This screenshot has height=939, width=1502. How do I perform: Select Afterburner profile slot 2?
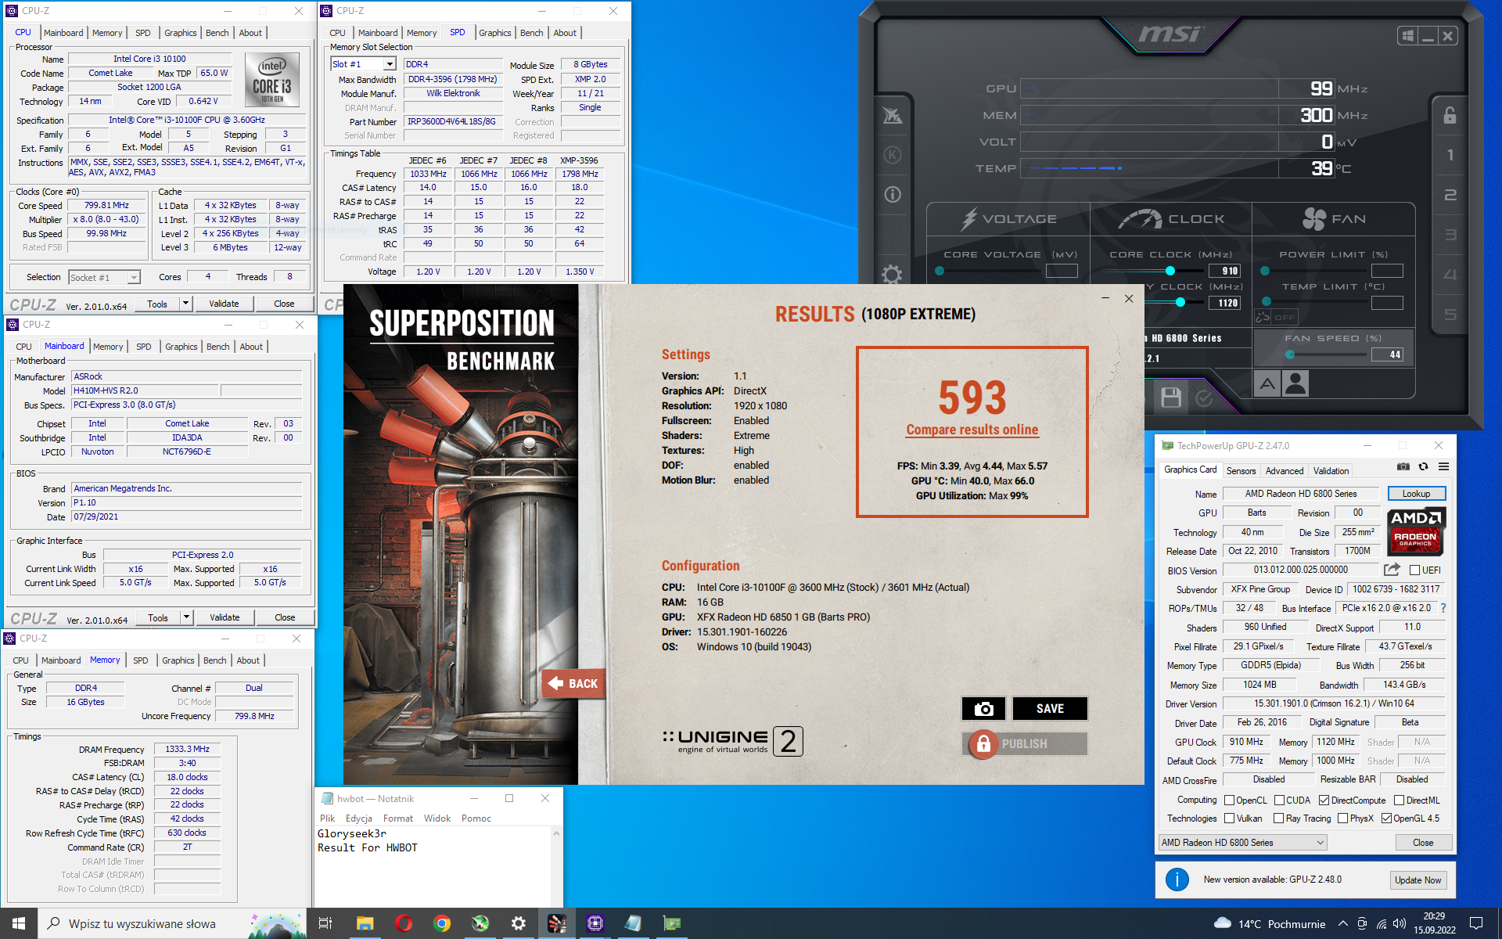(x=1450, y=195)
